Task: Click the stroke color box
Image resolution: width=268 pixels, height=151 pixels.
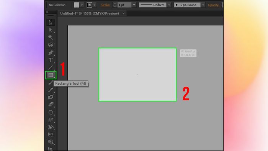Action: click(x=89, y=5)
